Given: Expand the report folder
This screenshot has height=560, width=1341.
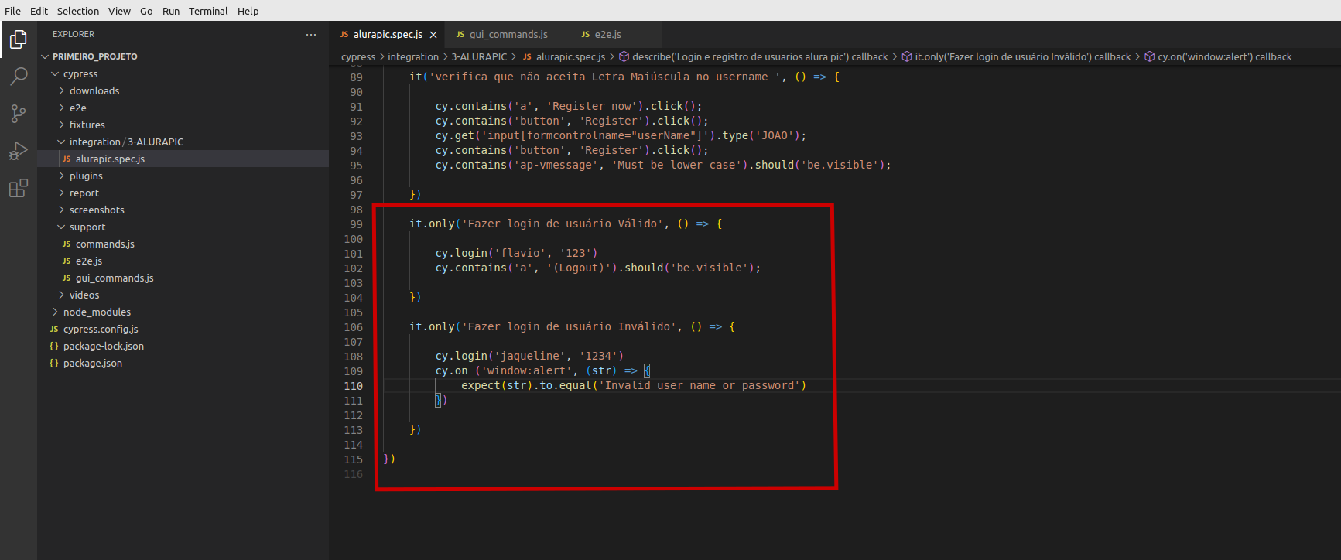Looking at the screenshot, I should click(61, 193).
